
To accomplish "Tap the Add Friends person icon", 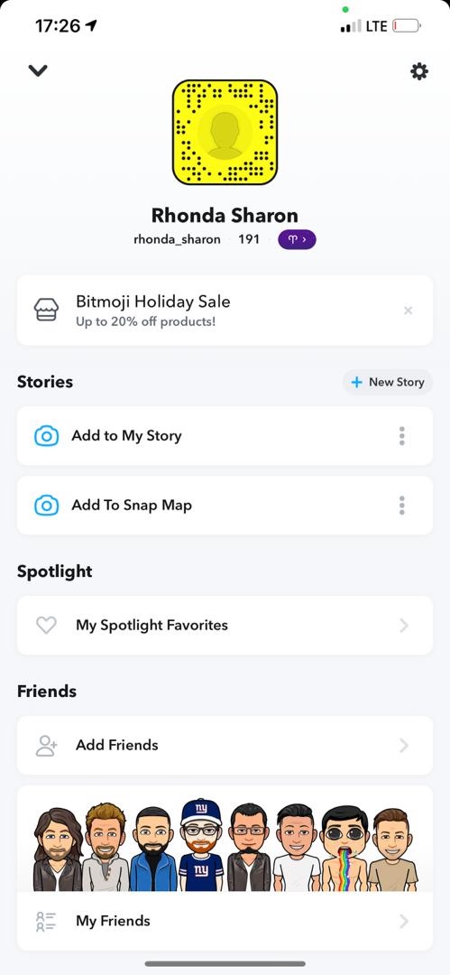I will (x=47, y=745).
